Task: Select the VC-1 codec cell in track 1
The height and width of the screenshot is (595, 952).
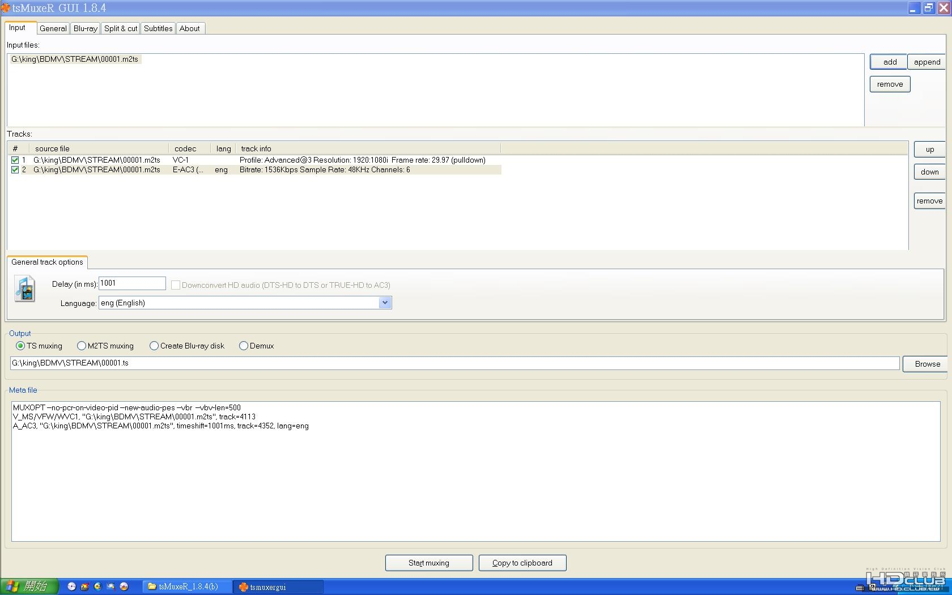Action: (x=181, y=160)
